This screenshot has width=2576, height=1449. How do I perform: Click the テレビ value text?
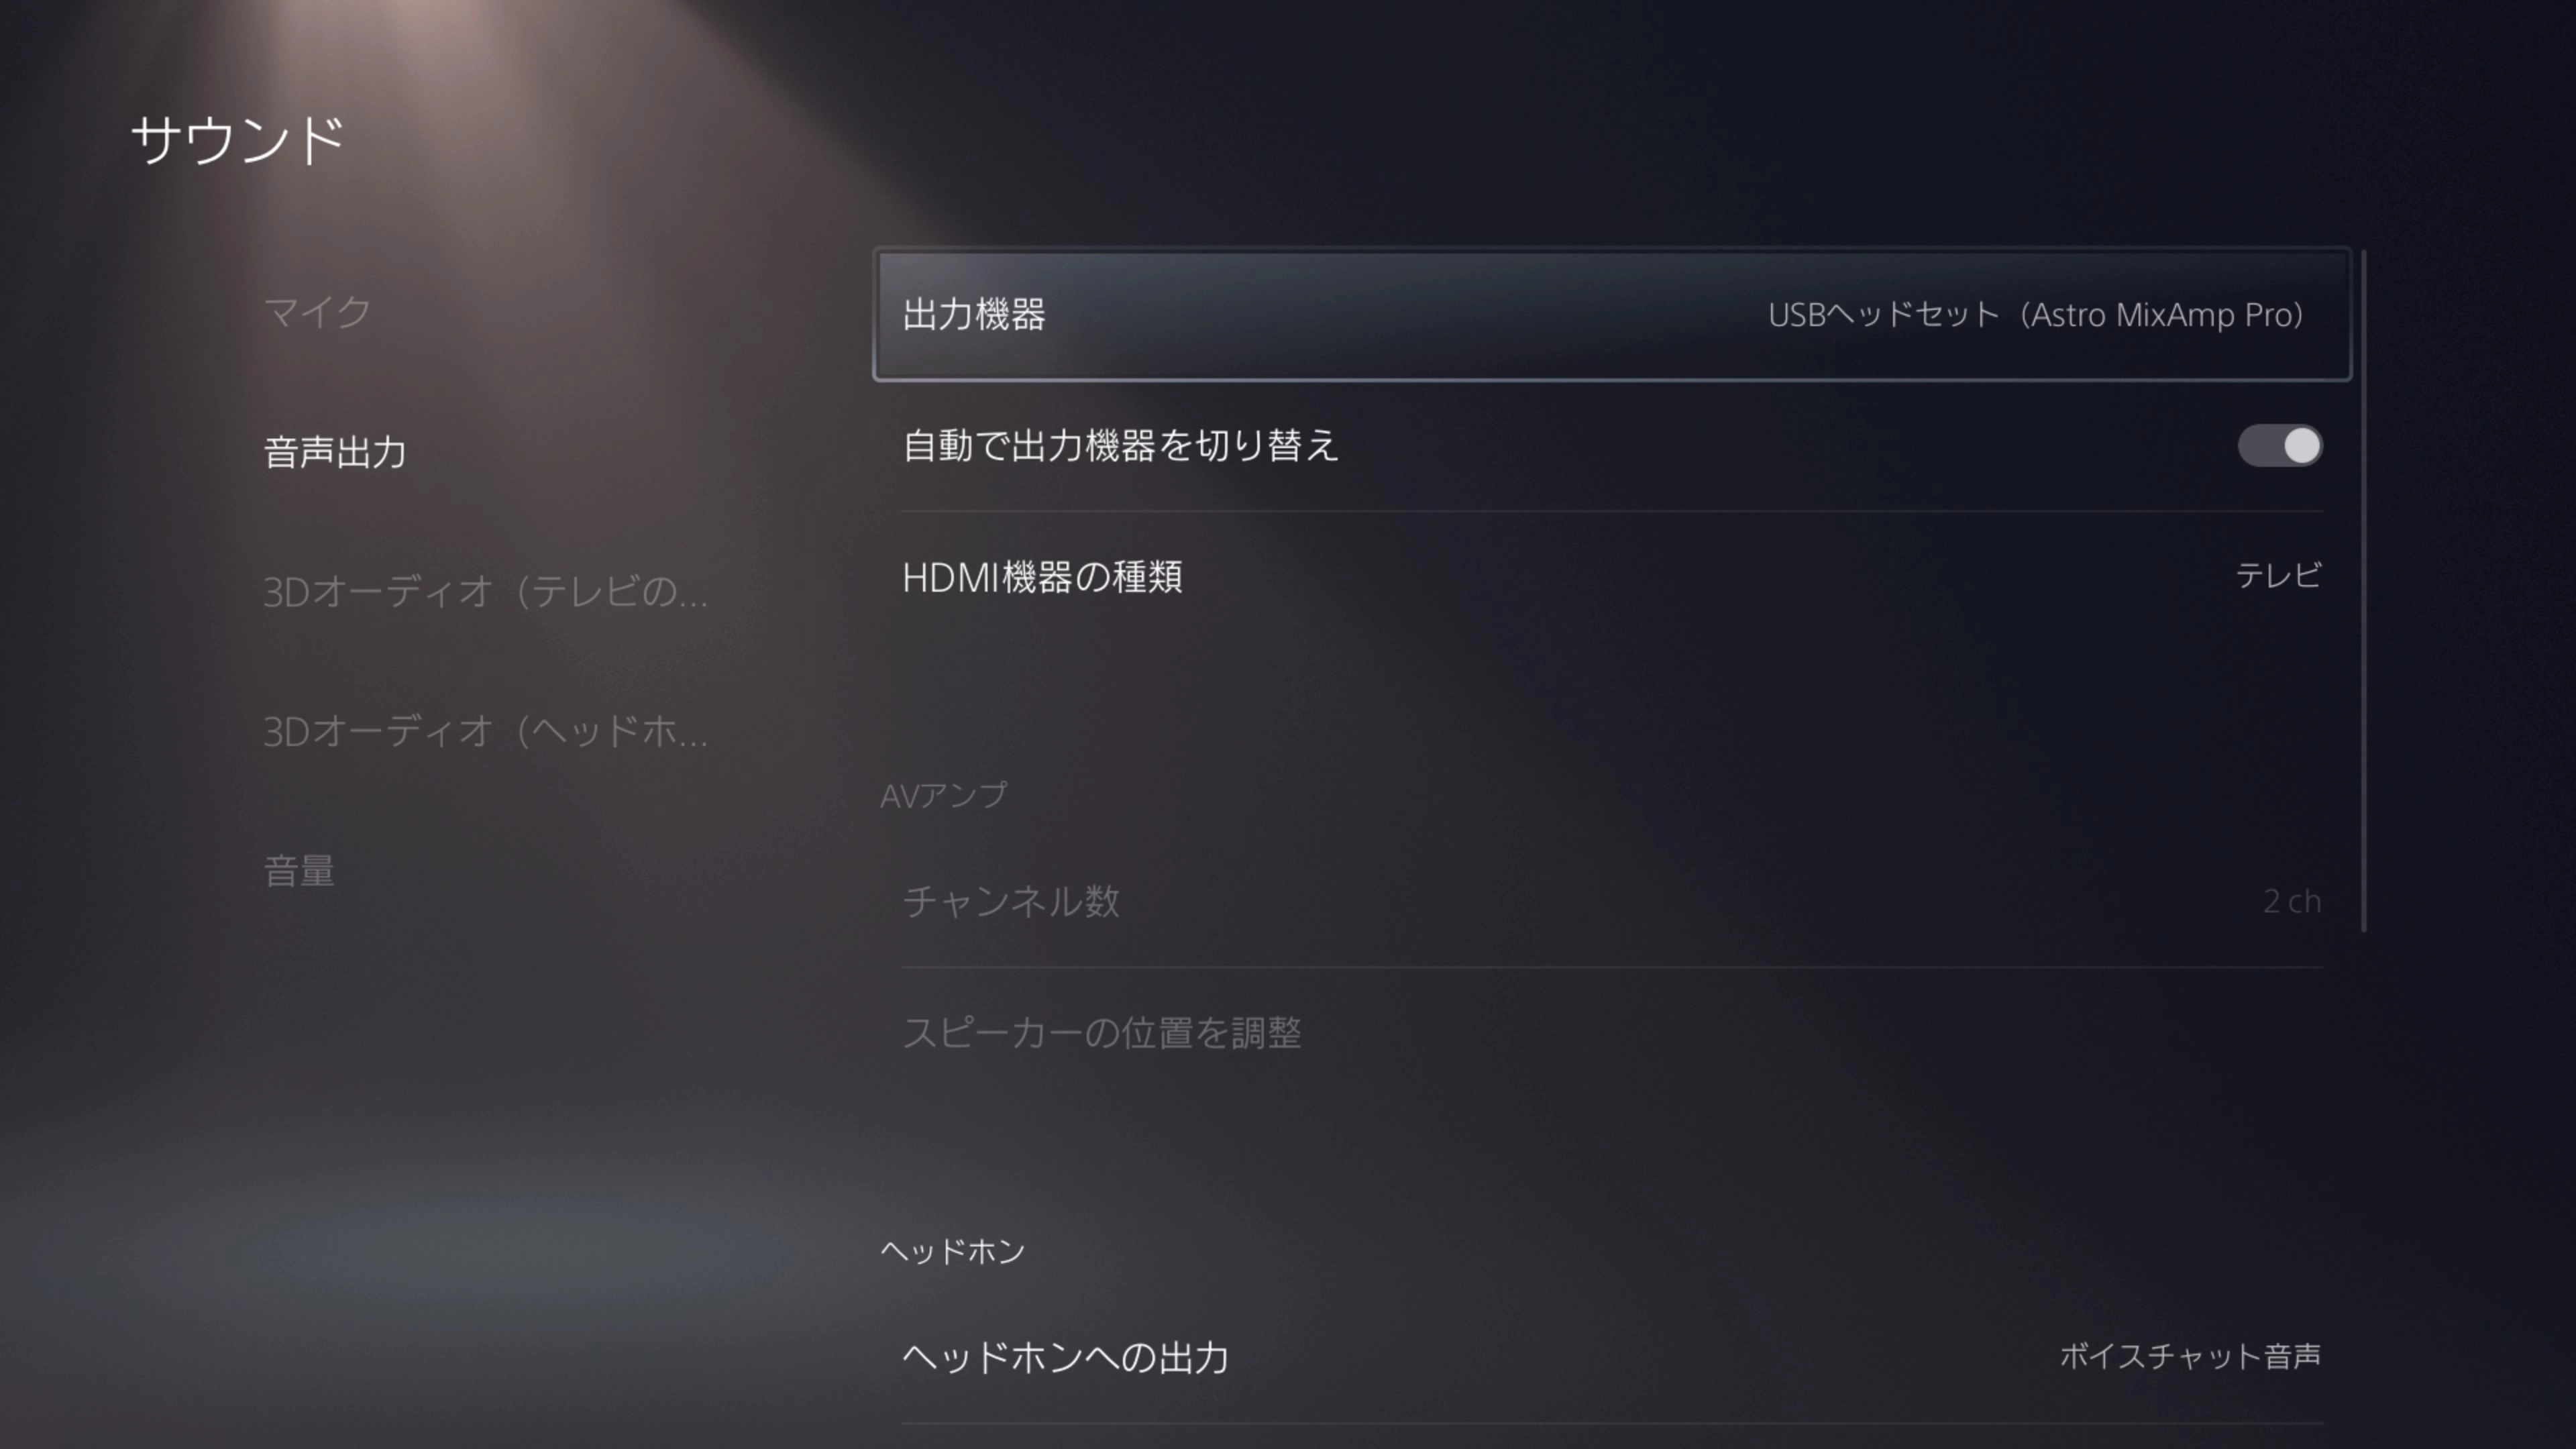(2278, 575)
